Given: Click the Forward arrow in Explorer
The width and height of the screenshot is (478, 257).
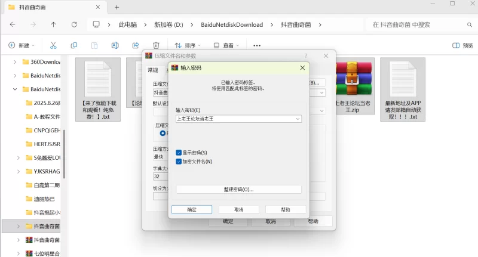Looking at the screenshot, I should (x=33, y=24).
